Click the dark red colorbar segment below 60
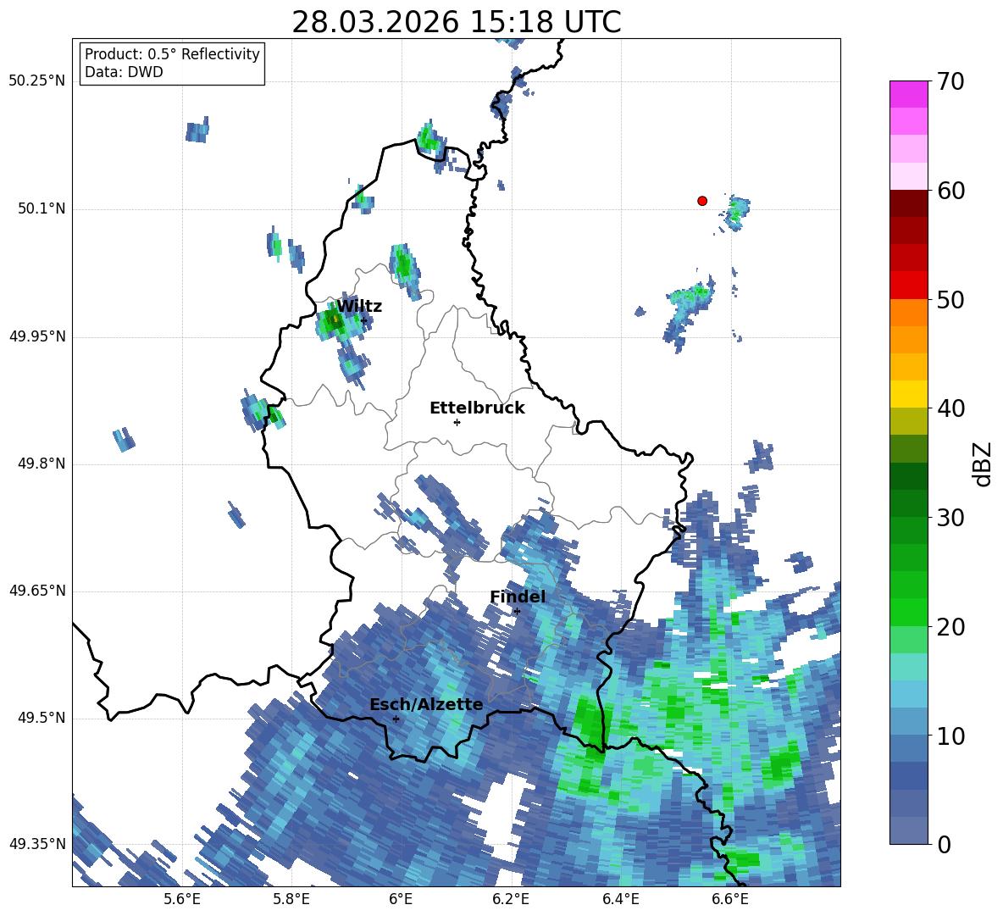The image size is (1003, 916). (x=908, y=203)
